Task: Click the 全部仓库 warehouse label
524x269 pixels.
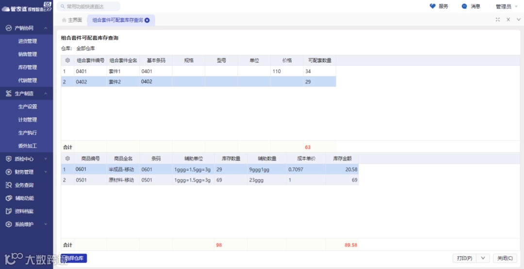Action: [85, 48]
